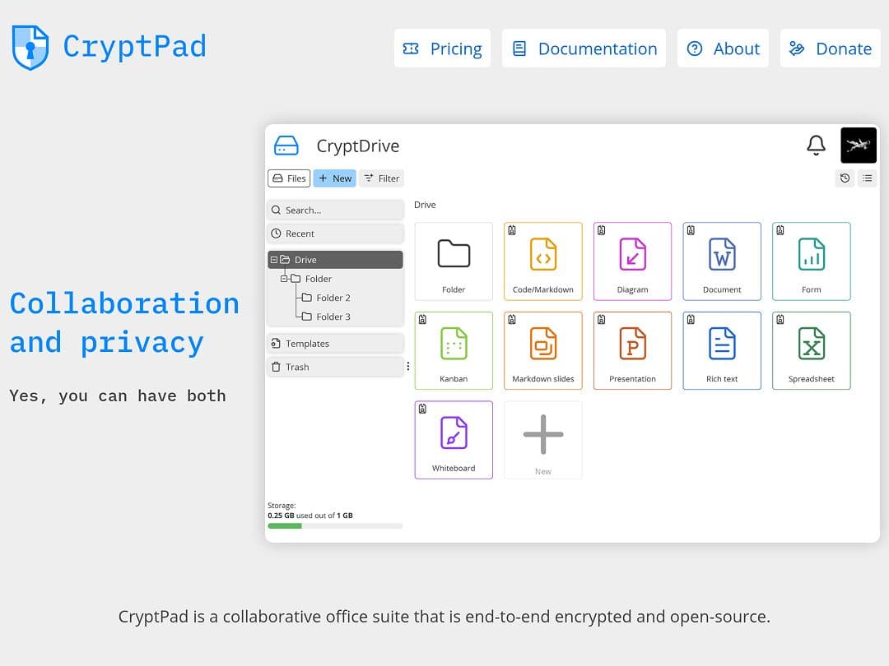Click the CryptPad title text
Image resolution: width=889 pixels, height=666 pixels.
tap(134, 46)
